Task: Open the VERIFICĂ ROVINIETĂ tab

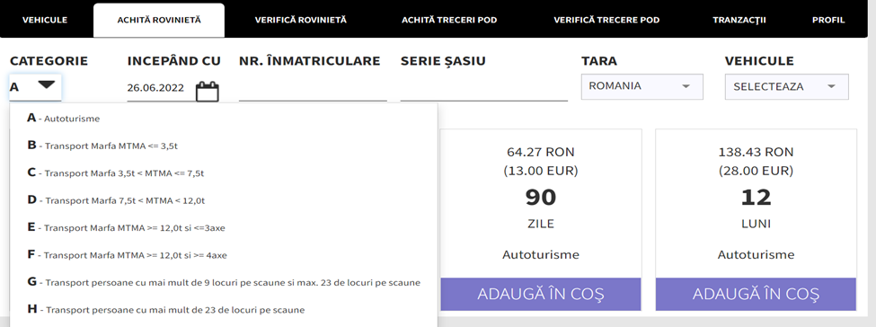Action: [x=301, y=20]
